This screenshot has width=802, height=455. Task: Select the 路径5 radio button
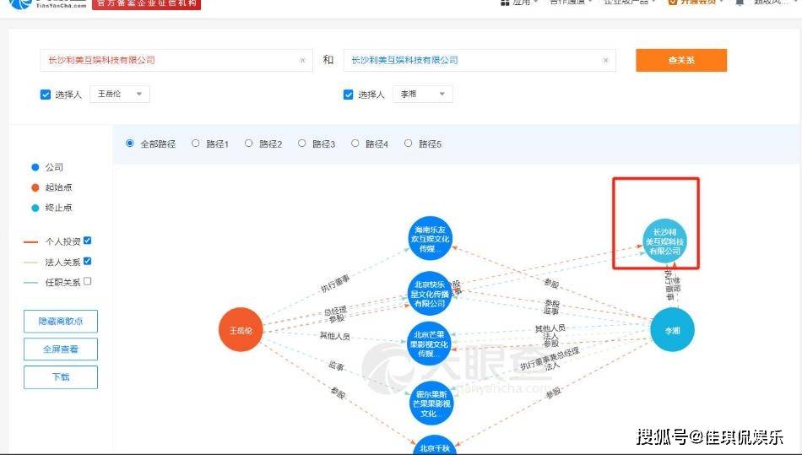(x=408, y=144)
